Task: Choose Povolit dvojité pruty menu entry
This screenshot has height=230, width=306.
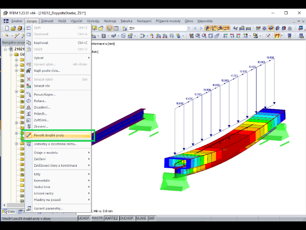Action: (58, 135)
